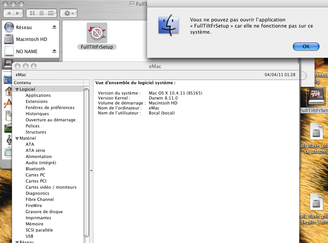The height and width of the screenshot is (243, 328).
Task: Select Structures in the Contenu list
Action: click(x=36, y=132)
